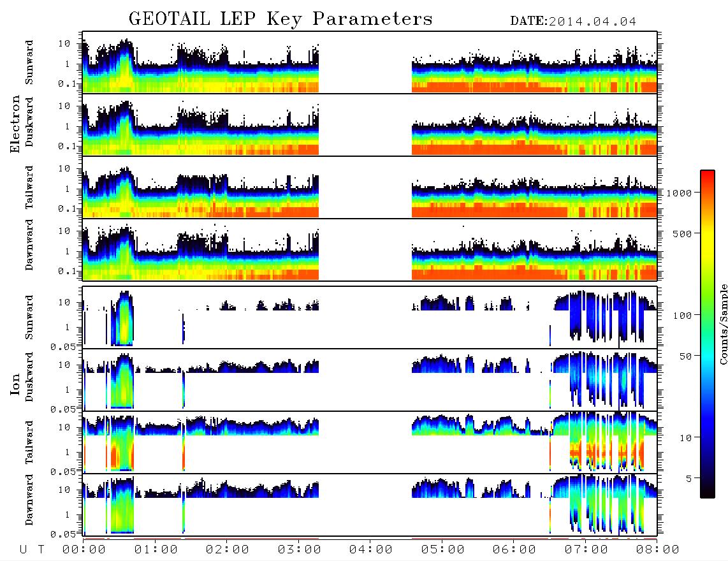Select the Electron Duskward panel label
Viewport: 728px width, 561px height.
29,122
